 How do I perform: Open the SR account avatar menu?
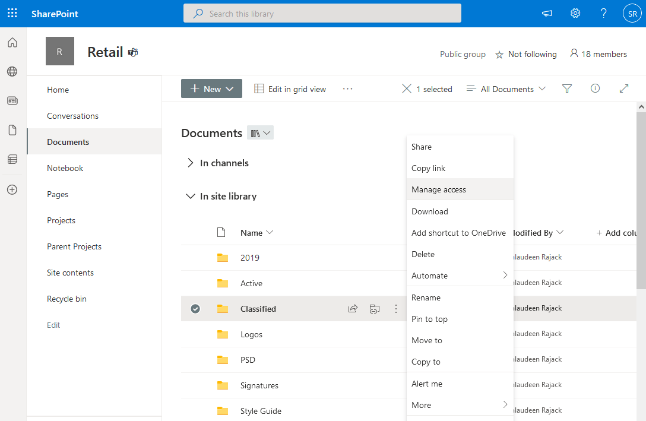[x=632, y=12]
